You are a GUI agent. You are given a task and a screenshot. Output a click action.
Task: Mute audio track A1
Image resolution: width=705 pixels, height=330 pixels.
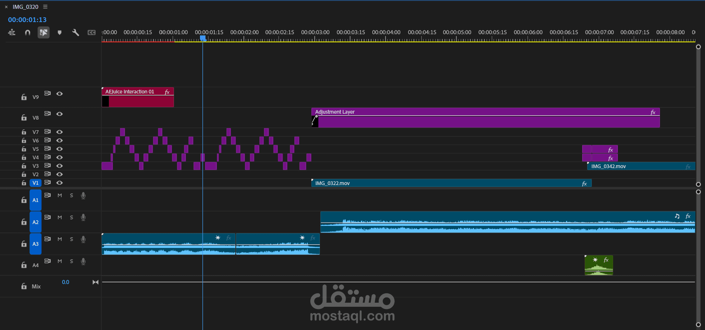[60, 195]
